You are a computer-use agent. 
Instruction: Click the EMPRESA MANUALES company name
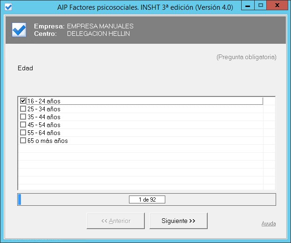click(100, 26)
